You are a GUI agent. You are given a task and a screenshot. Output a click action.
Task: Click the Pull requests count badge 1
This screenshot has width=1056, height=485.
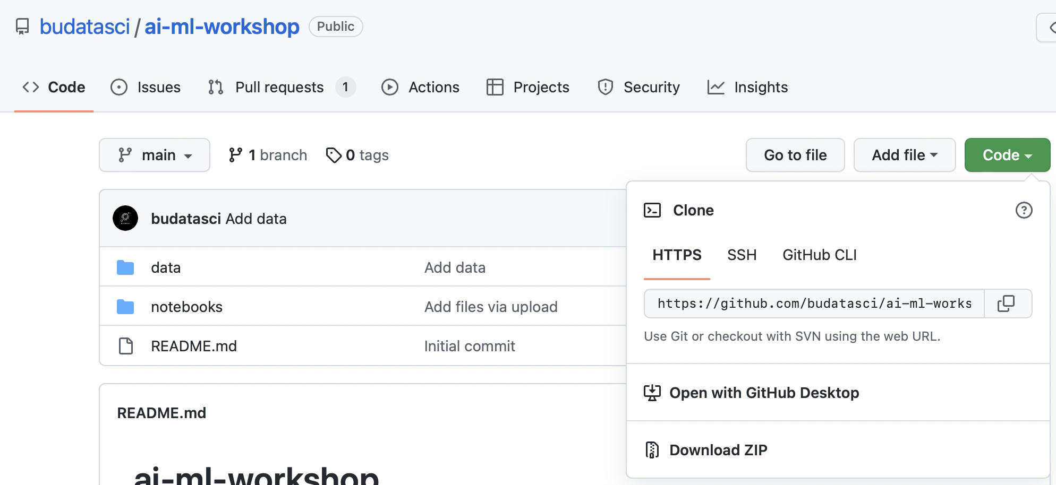pyautogui.click(x=345, y=87)
